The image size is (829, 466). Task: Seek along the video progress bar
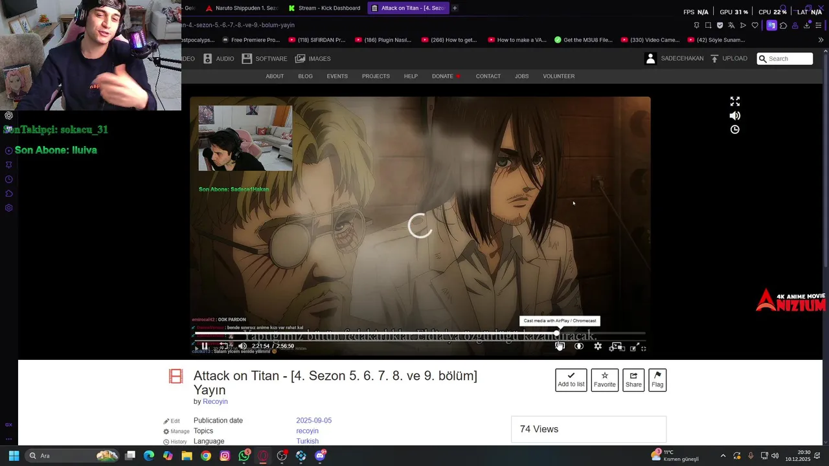(x=420, y=333)
